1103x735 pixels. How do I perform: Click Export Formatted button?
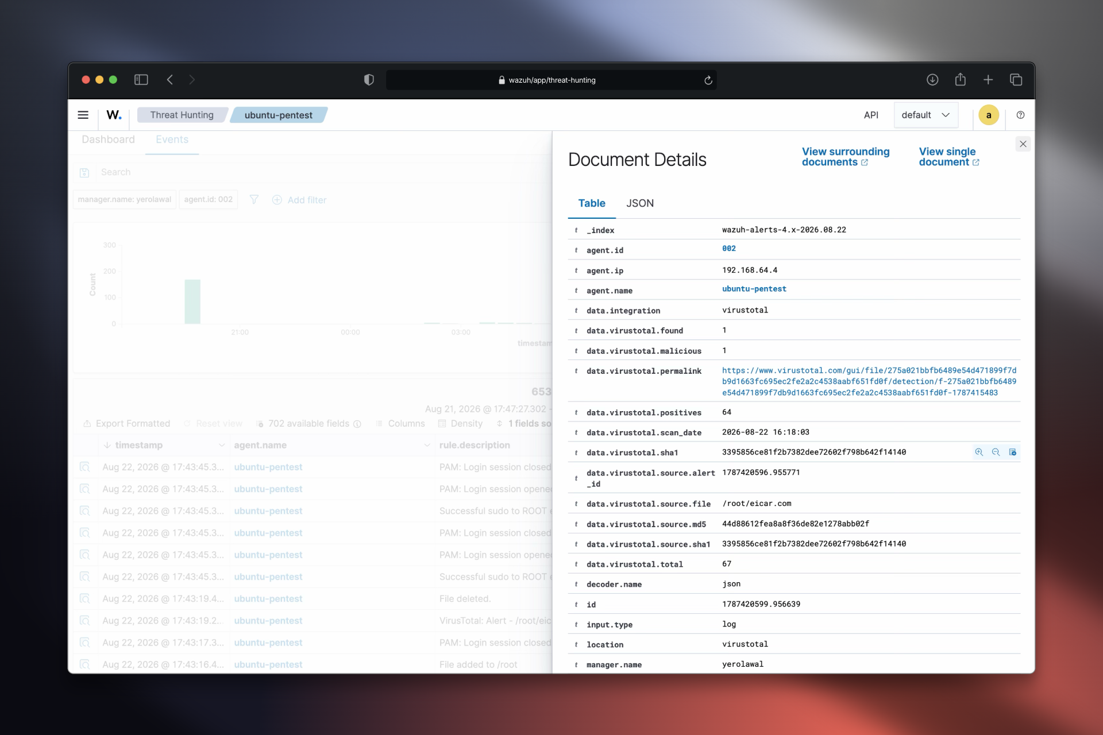tap(126, 423)
